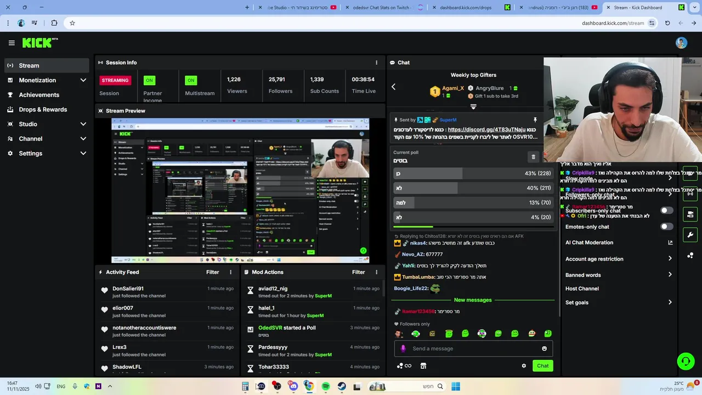Focus the Send a message input

tap(473, 348)
